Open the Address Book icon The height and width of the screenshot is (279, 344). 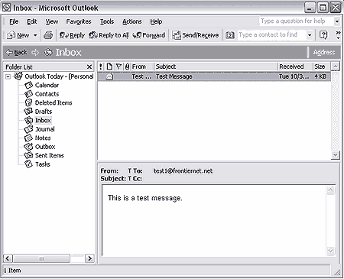tap(230, 35)
